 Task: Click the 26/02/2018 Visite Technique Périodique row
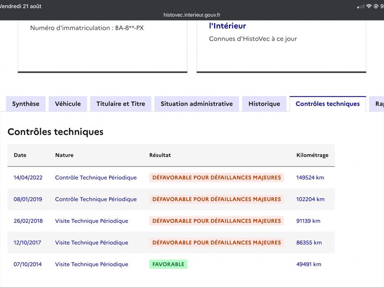tap(171, 221)
